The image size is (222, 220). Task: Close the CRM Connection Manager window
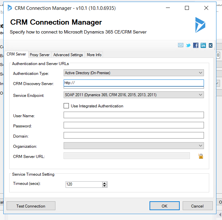coord(206,8)
